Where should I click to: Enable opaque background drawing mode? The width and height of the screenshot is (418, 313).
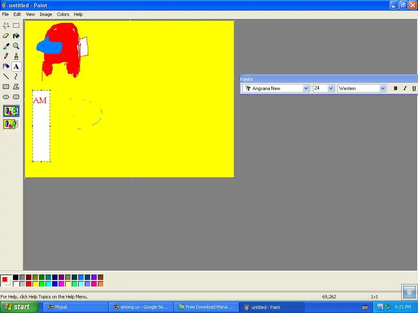click(11, 111)
